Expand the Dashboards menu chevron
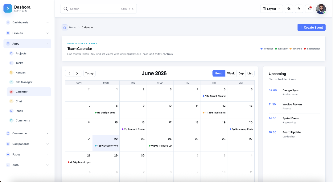This screenshot has height=182, width=333. (47, 22)
